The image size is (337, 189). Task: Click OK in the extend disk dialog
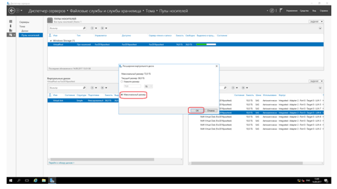[x=197, y=110]
